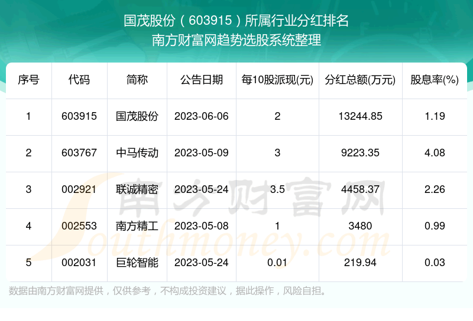This screenshot has width=473, height=321.
Task: Select dividend total 13244.85
Action: pyautogui.click(x=360, y=116)
